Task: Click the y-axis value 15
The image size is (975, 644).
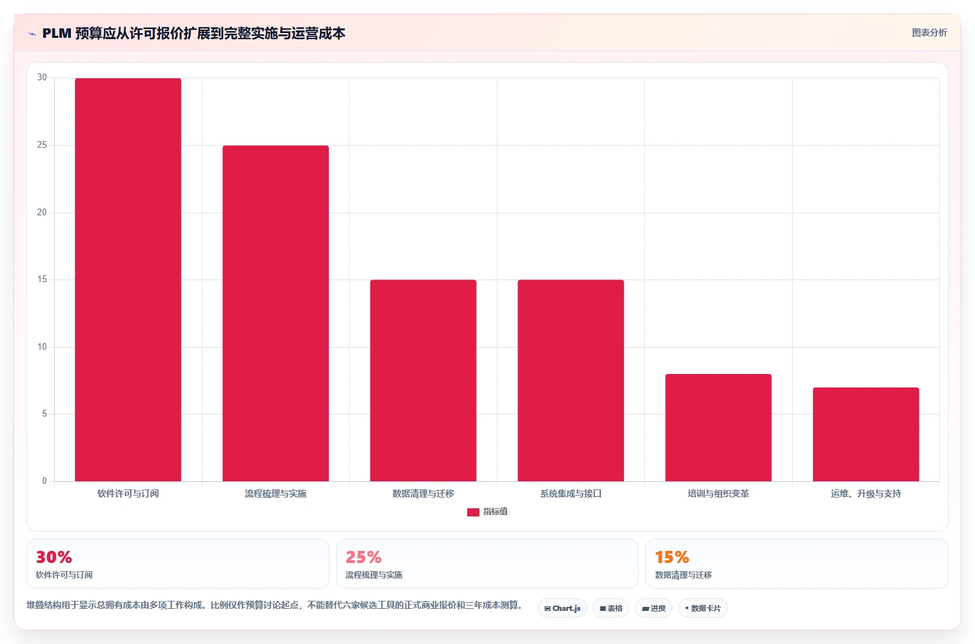Action: (x=42, y=279)
